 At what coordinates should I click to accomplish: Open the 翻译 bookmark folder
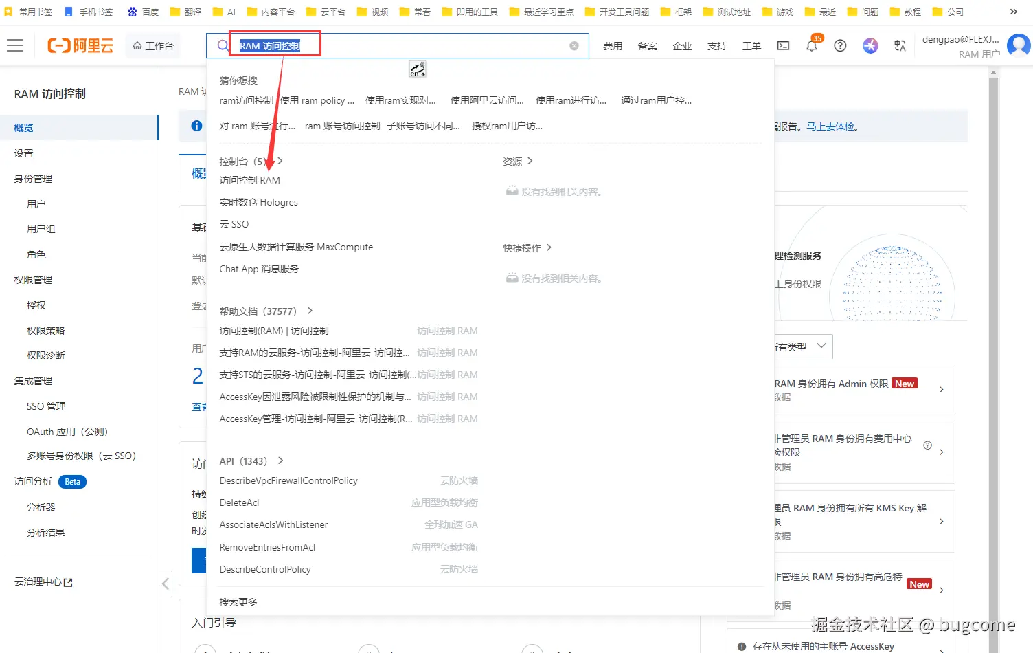(185, 12)
